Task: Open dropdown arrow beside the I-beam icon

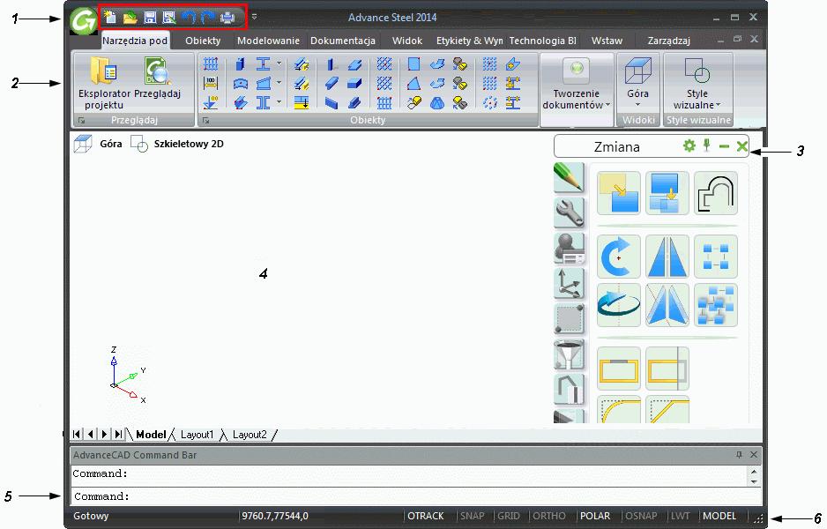Action: click(279, 63)
